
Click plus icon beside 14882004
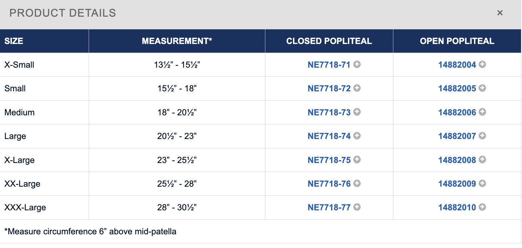click(482, 64)
